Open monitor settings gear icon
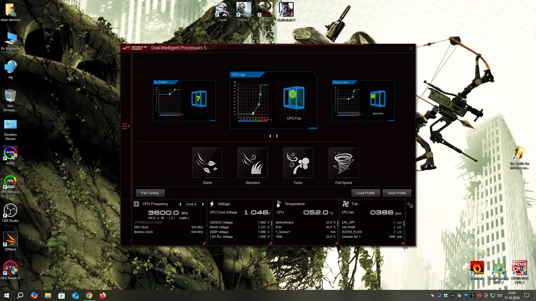 (410, 205)
